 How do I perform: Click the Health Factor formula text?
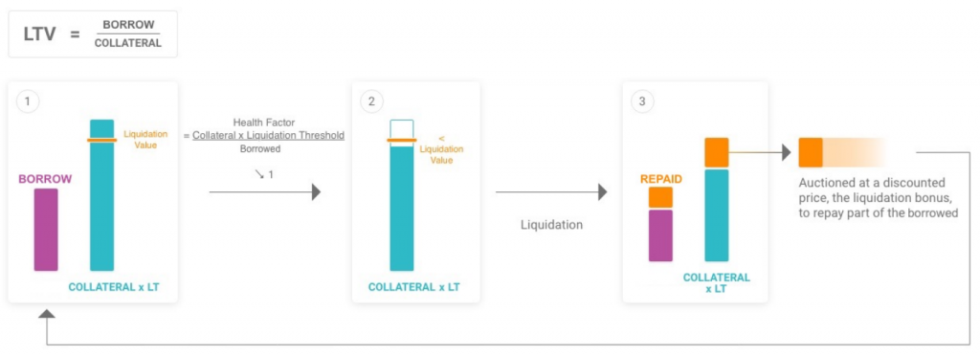268,136
